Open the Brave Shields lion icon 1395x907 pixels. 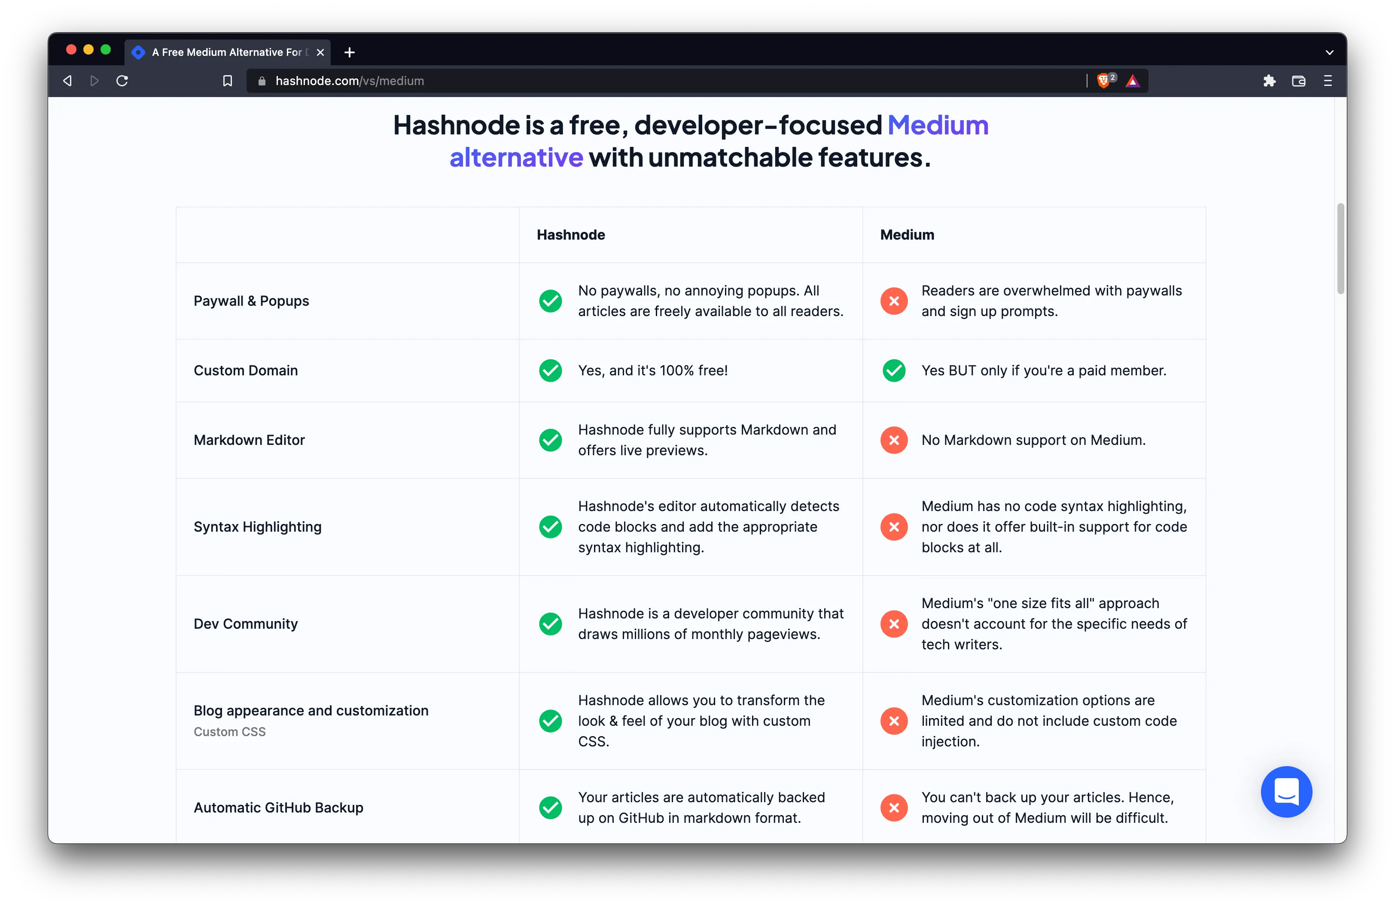[x=1104, y=81]
